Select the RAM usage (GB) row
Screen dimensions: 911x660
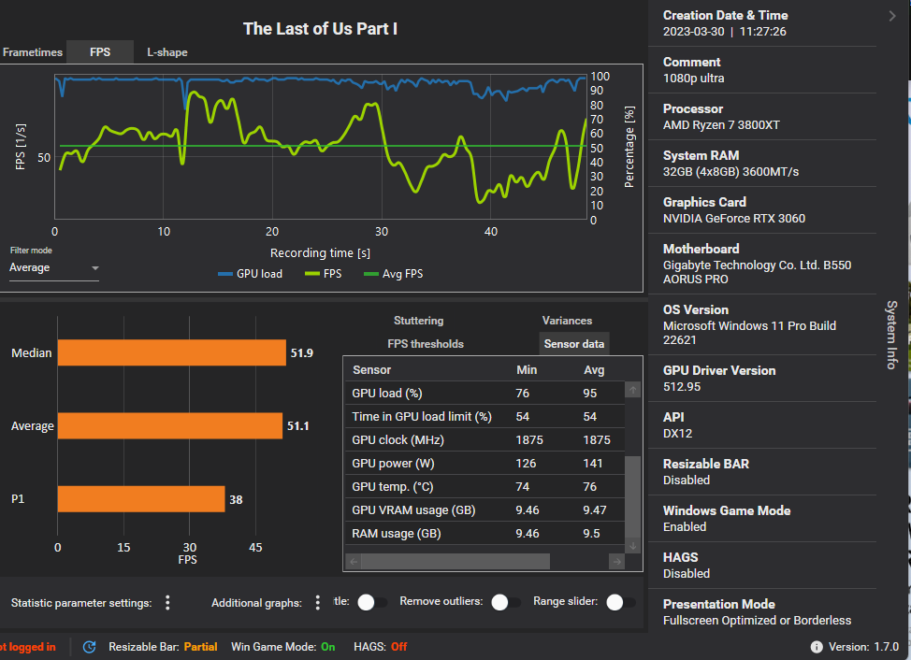pos(484,533)
